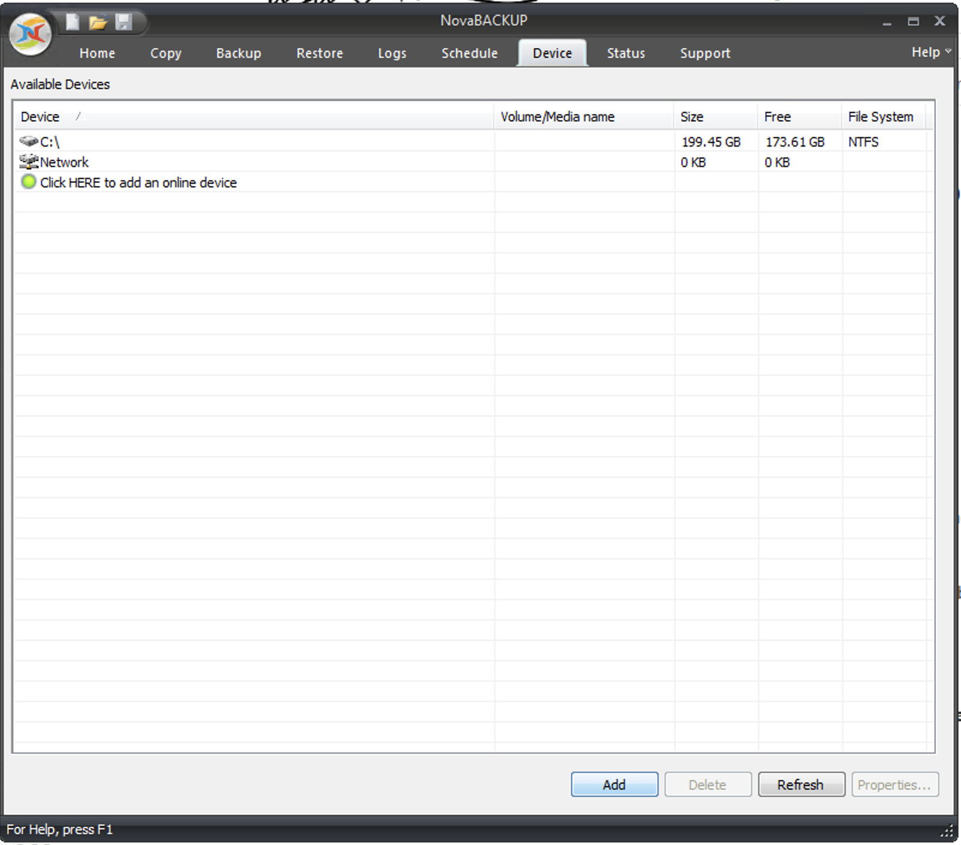
Task: Click the Open folder icon in title bar
Action: coord(98,23)
